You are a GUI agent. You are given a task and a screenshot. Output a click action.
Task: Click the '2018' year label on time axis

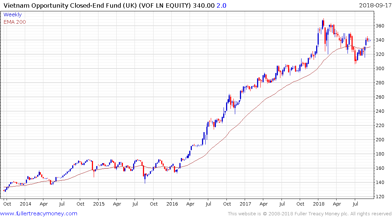click(318, 204)
